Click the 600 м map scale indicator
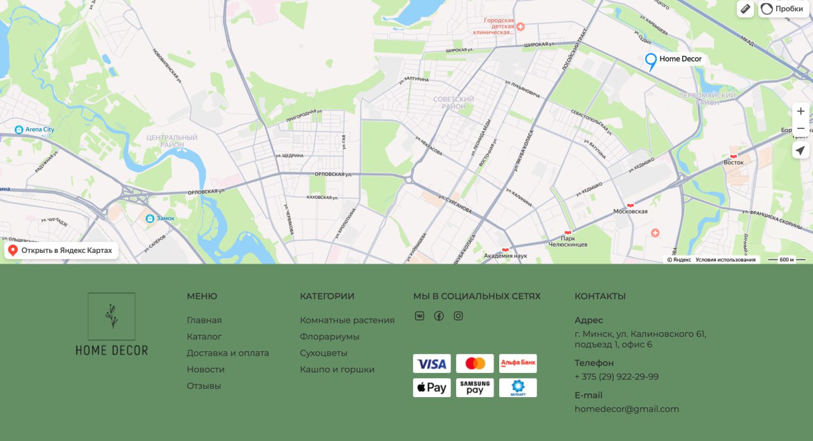 coord(786,260)
